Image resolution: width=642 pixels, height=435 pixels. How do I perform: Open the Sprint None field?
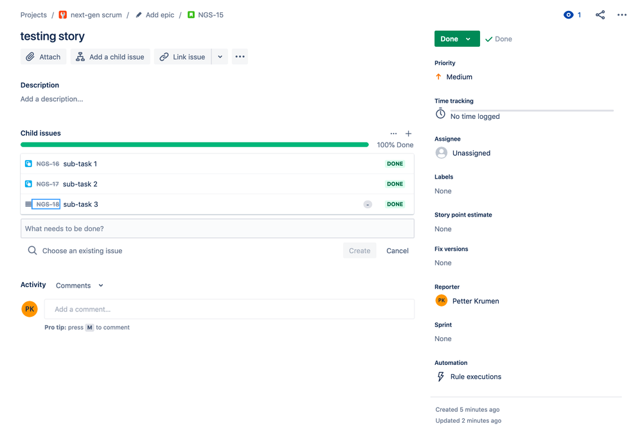pos(443,339)
